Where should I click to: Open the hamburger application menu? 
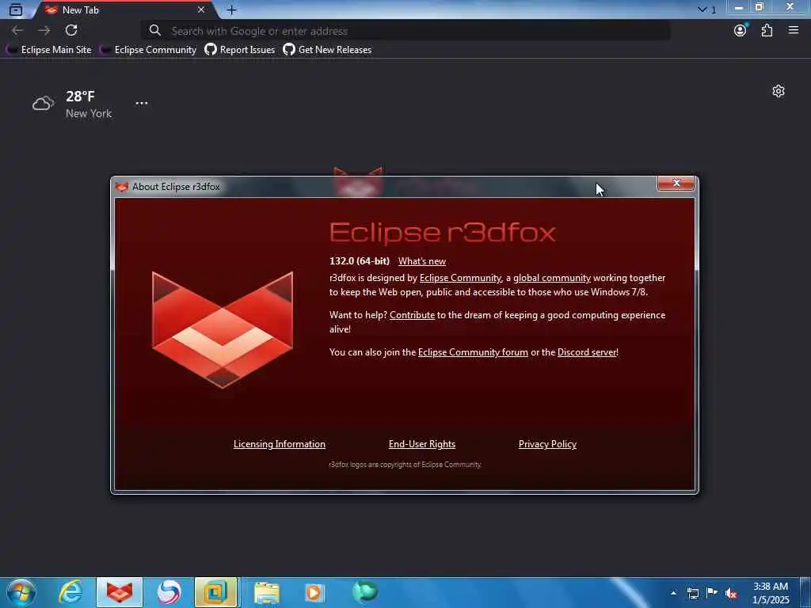tap(794, 31)
